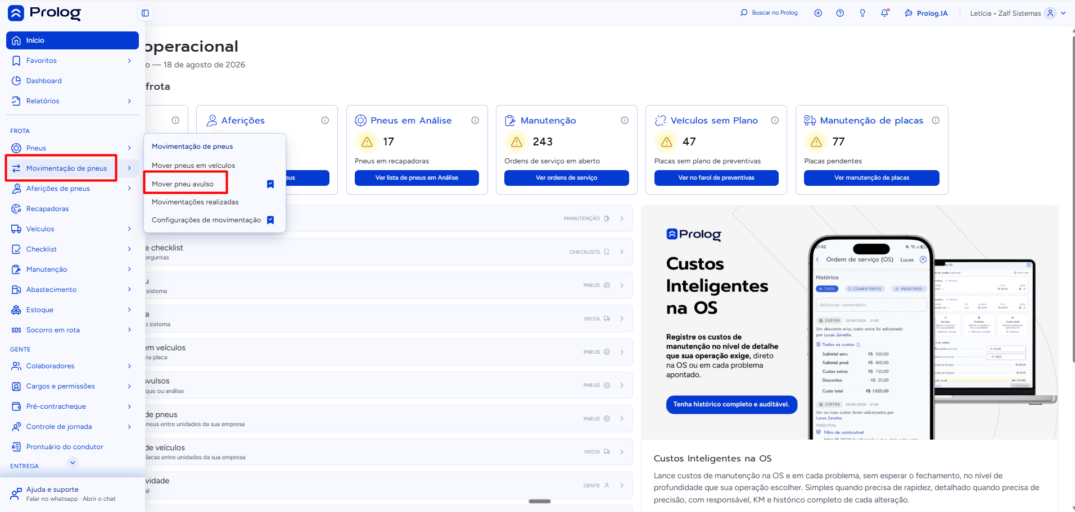Expand the Relatórios submenu chevron

point(129,101)
